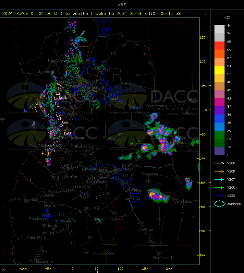This screenshot has height=273, width=244.
Task: Click the white VBCP arrow in legend
Action: 219,163
